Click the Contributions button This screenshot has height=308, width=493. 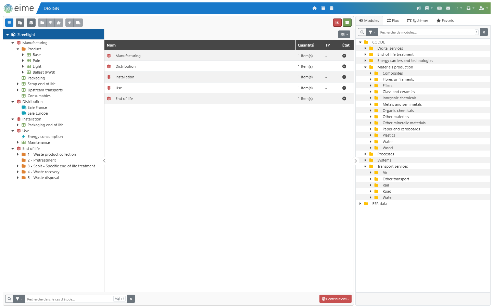[x=336, y=299]
